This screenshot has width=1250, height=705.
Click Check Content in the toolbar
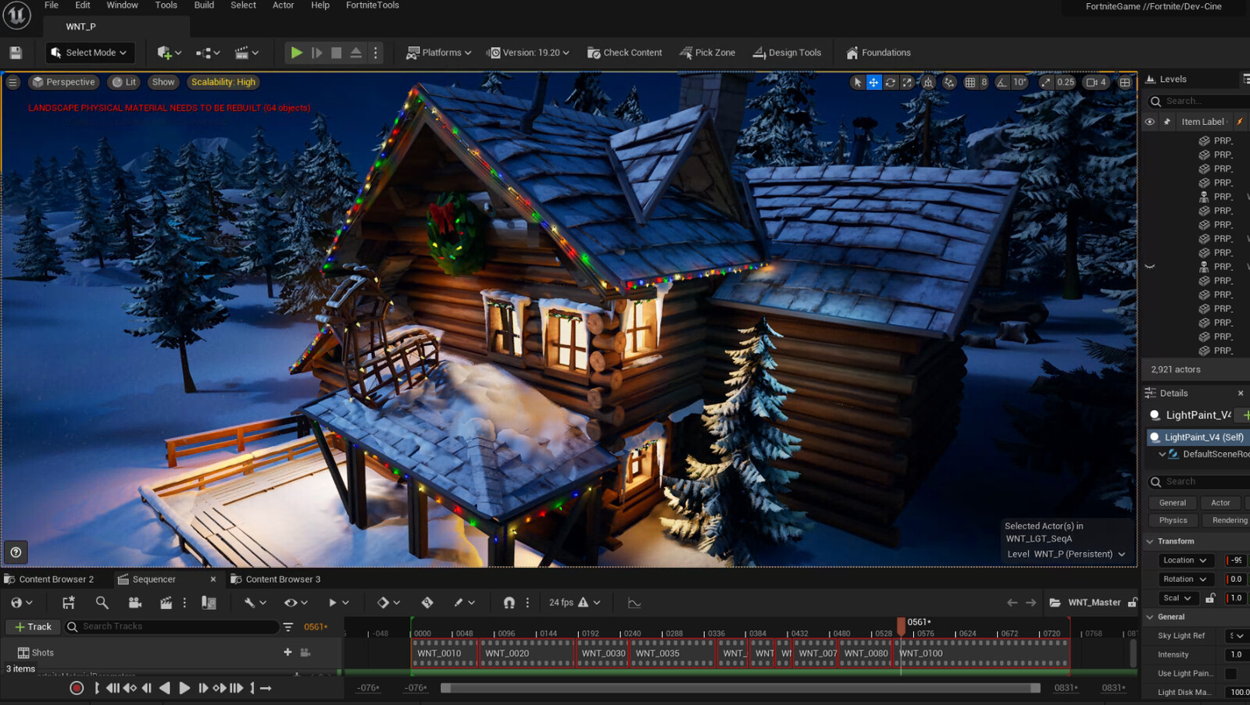tap(625, 52)
